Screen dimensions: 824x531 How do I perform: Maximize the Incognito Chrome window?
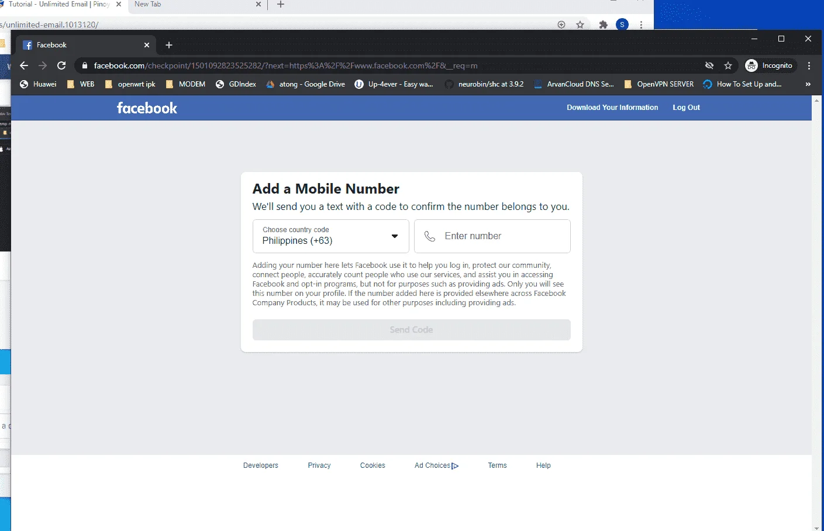pyautogui.click(x=781, y=39)
